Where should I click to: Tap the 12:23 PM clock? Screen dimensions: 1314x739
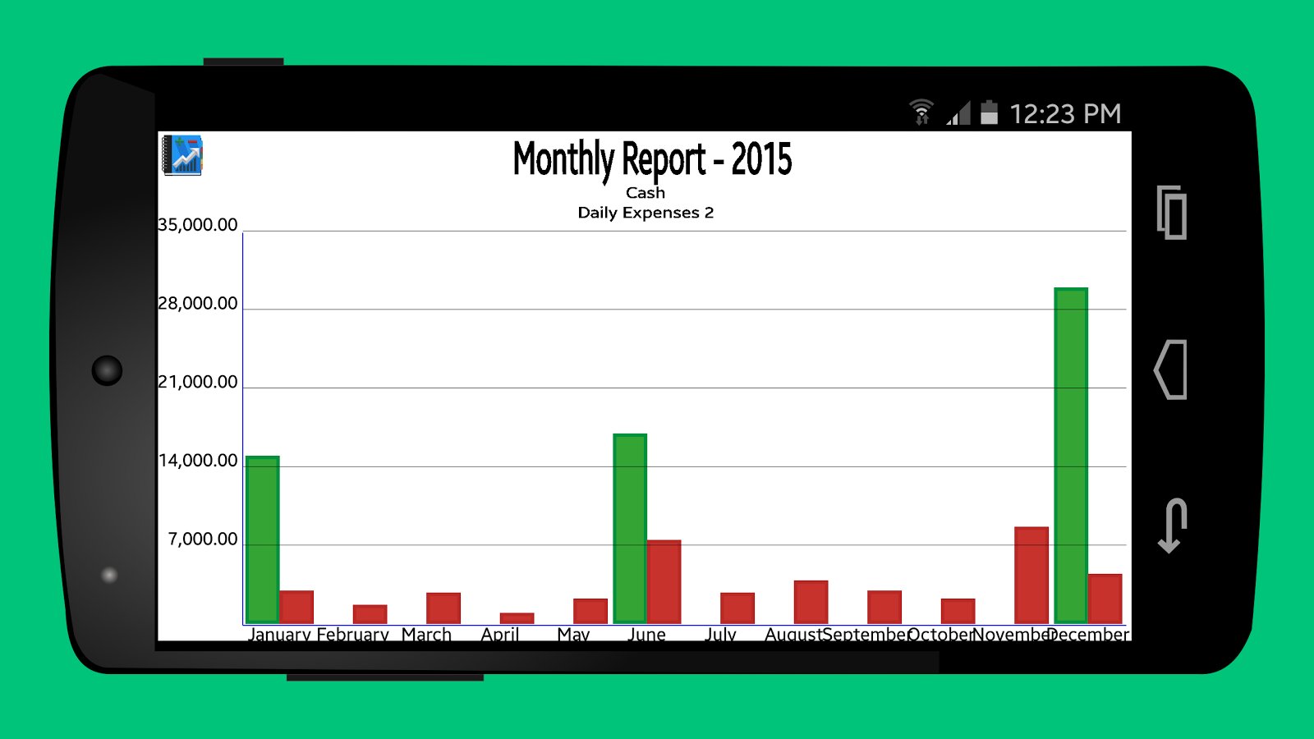point(1065,114)
